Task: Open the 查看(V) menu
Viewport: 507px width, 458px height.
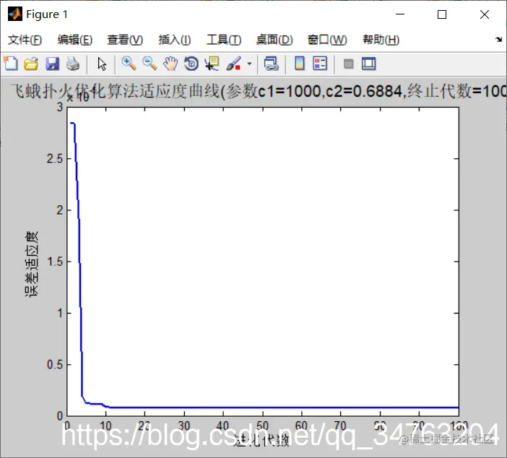Action: 125,40
